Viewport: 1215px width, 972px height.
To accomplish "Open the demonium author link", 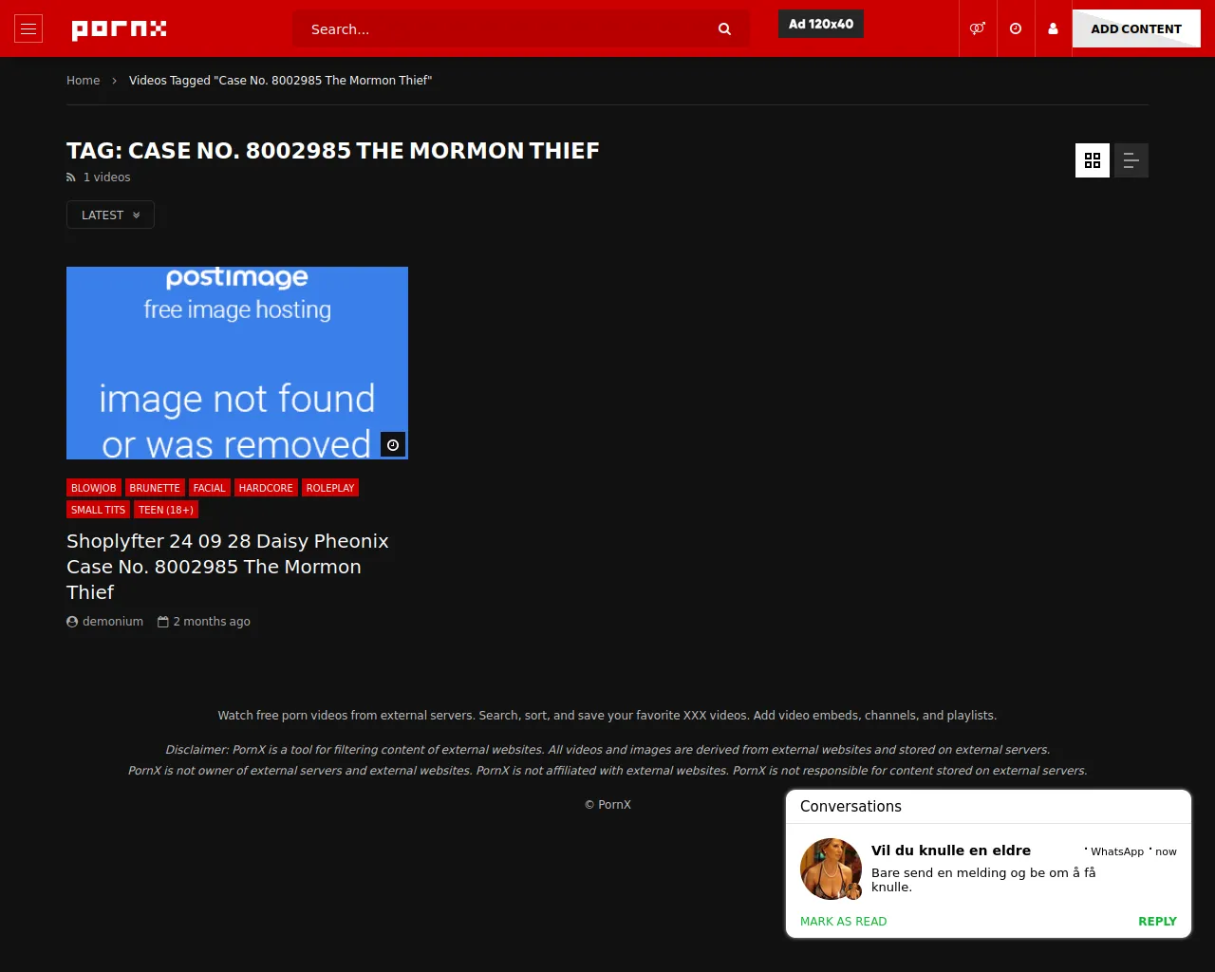I will (x=112, y=622).
